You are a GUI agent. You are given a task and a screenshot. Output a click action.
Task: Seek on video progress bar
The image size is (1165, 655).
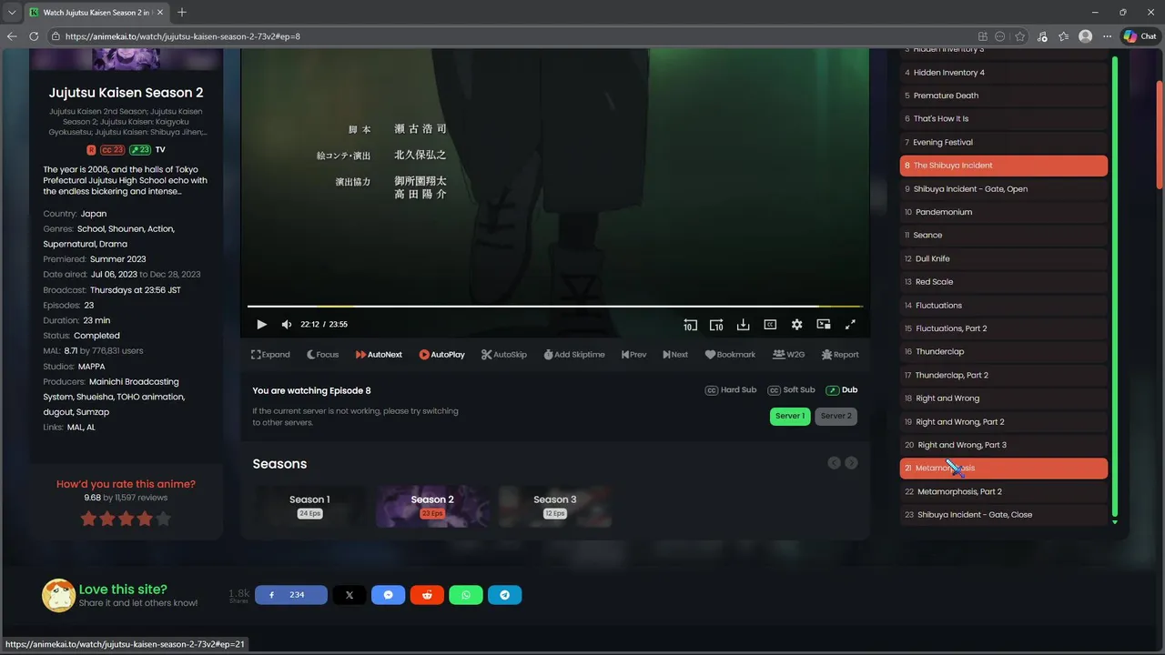[555, 307]
